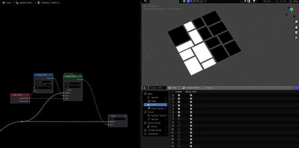
Task: Select the Spline domain in the sidebar
Action: pyautogui.click(x=155, y=119)
